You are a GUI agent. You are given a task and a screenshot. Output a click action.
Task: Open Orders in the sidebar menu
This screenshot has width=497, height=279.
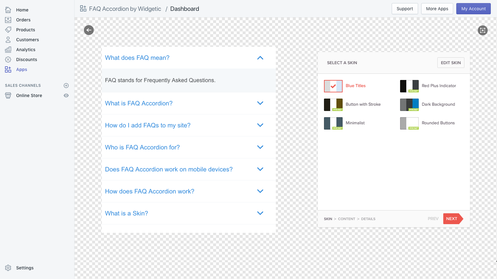[23, 20]
